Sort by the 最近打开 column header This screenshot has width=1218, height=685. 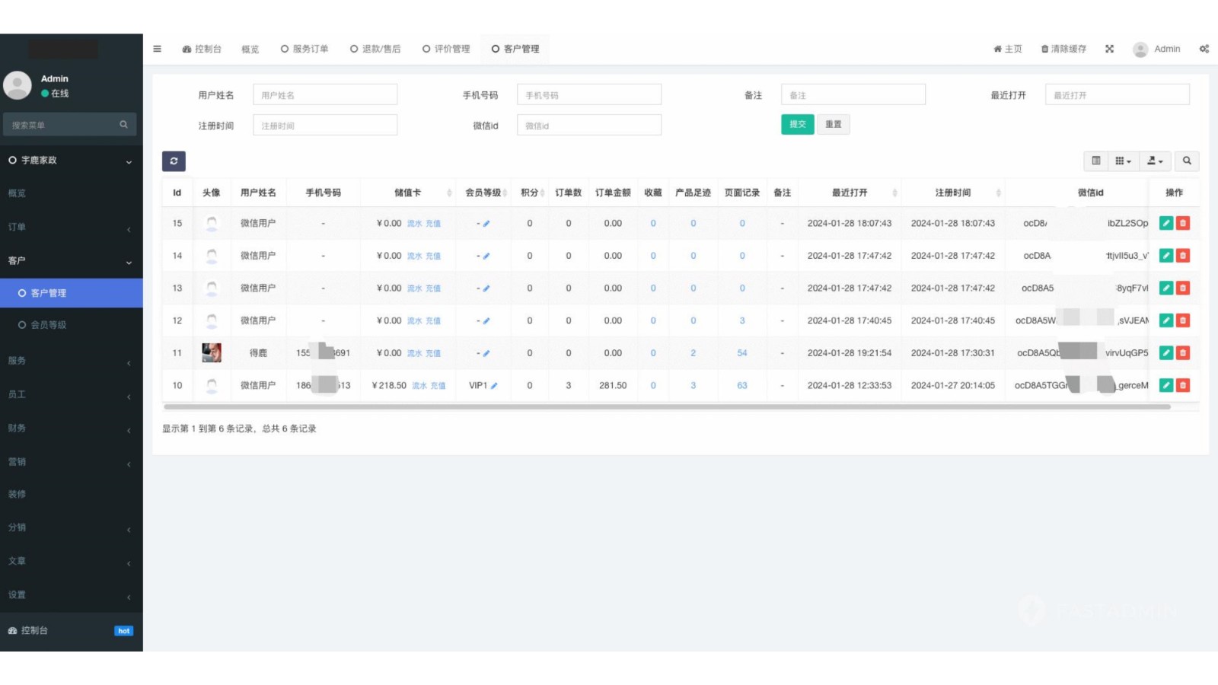[x=850, y=193]
